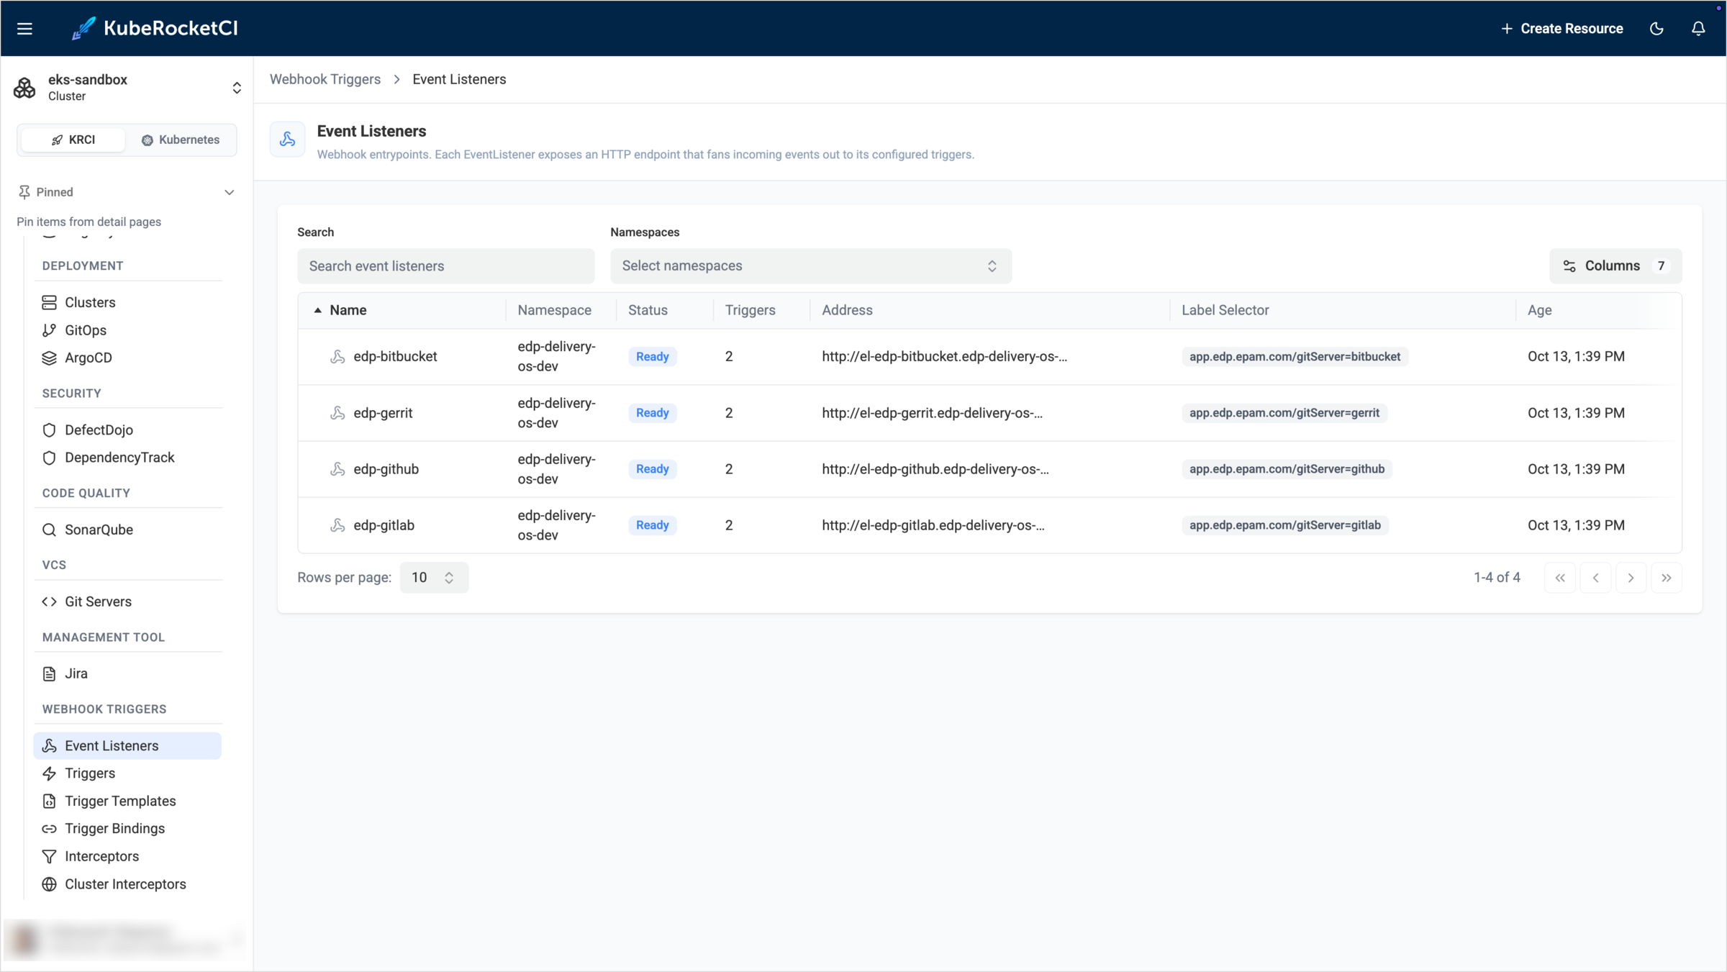Open Clusters in the sidebar
Screen dimensions: 1727x972
(x=127, y=302)
